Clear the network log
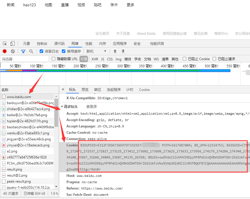The width and height of the screenshot is (250, 199). [x=13, y=51]
